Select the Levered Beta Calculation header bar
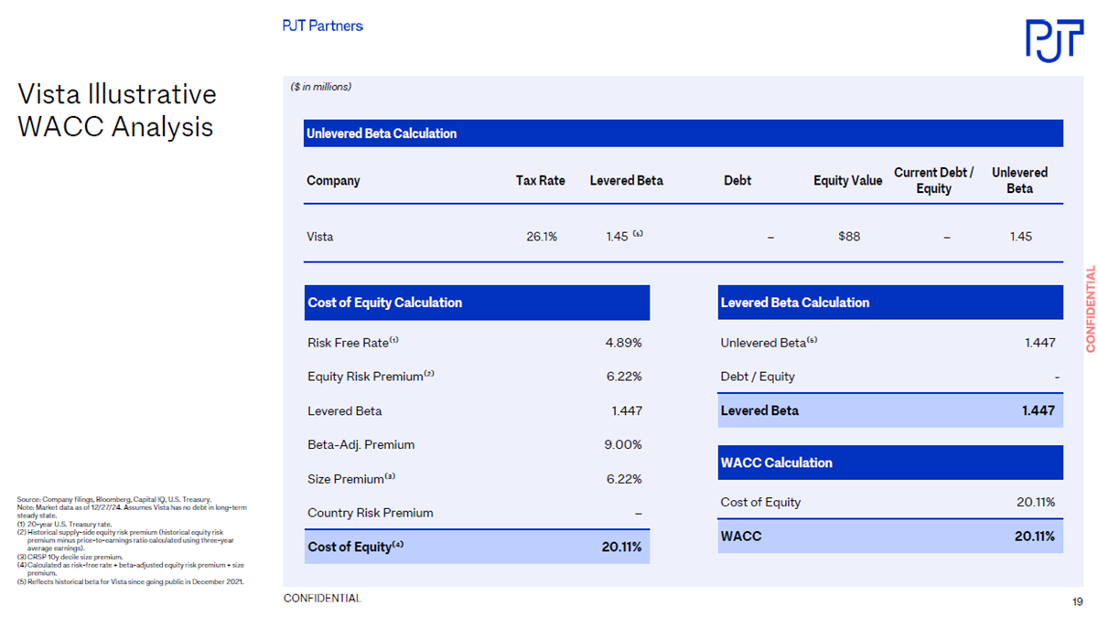This screenshot has width=1098, height=617. click(x=890, y=303)
